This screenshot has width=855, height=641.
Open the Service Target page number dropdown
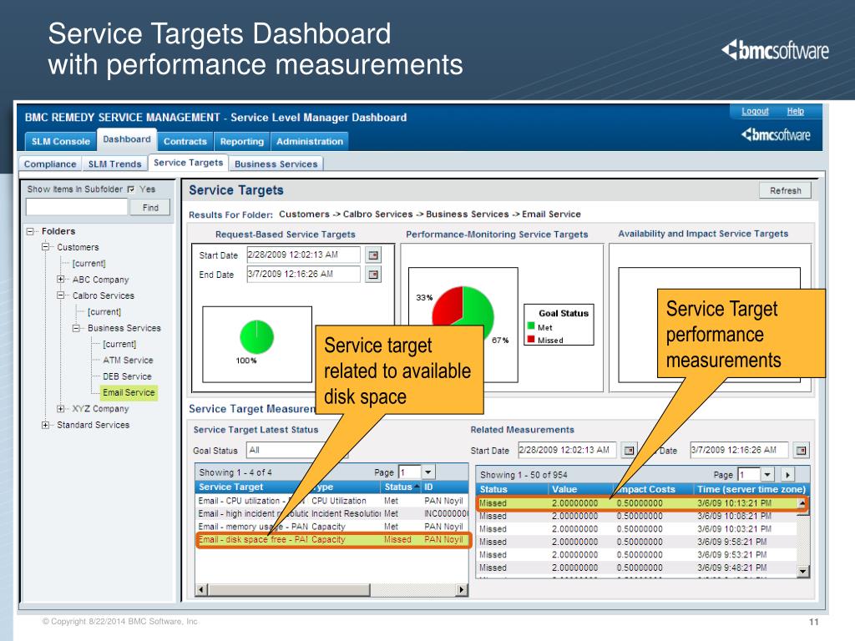(x=428, y=472)
